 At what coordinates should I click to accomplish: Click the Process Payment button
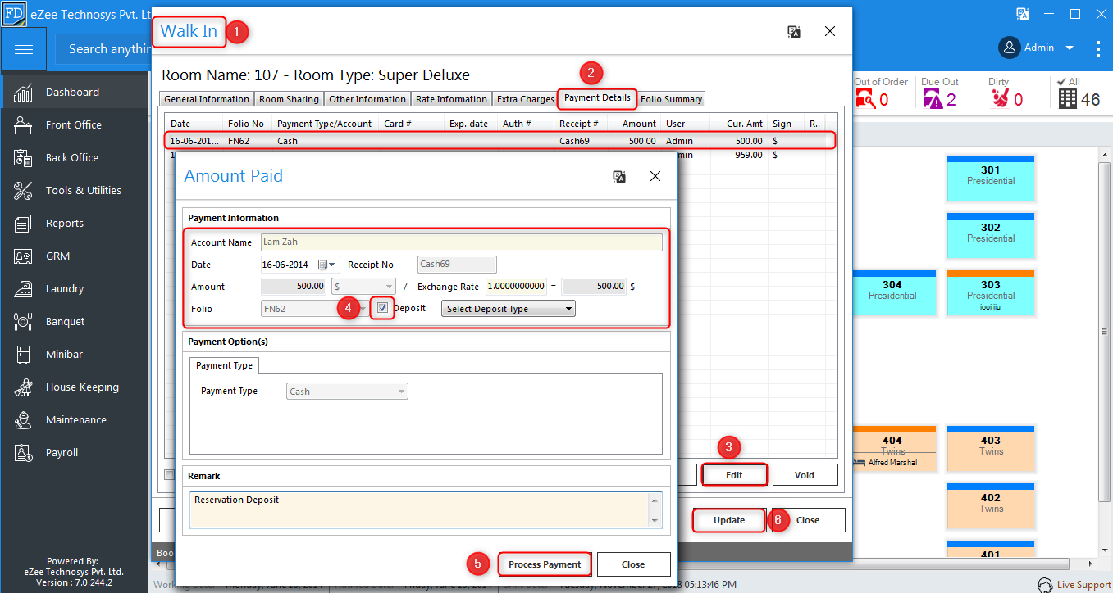pyautogui.click(x=545, y=564)
